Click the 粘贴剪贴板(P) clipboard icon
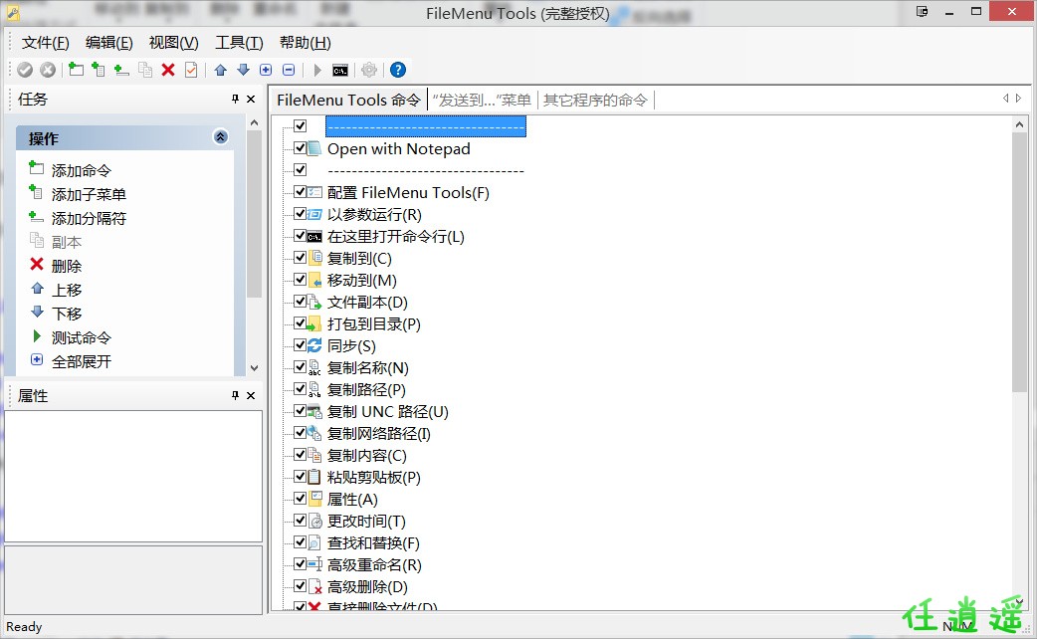1037x639 pixels. pyautogui.click(x=314, y=477)
